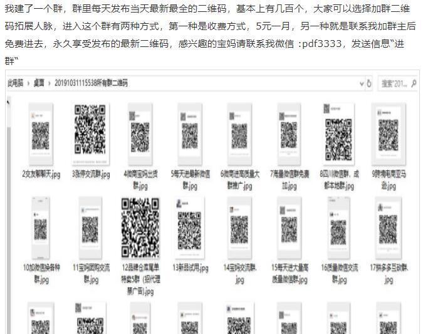Select the 11宝妈团购交流群.jpg thumbnail

(x=90, y=227)
